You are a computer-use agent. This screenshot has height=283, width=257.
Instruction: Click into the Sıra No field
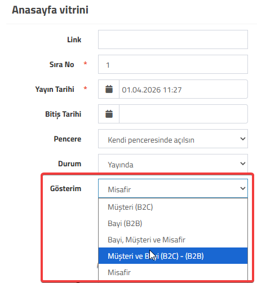173,64
